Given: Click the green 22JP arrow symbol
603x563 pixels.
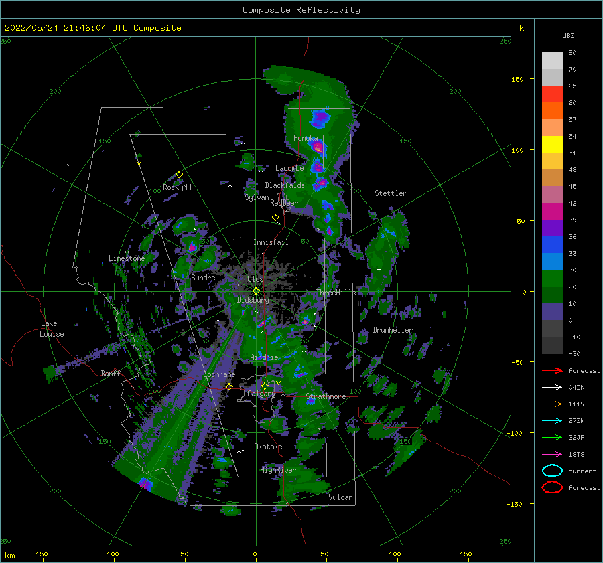Looking at the screenshot, I should 552,437.
